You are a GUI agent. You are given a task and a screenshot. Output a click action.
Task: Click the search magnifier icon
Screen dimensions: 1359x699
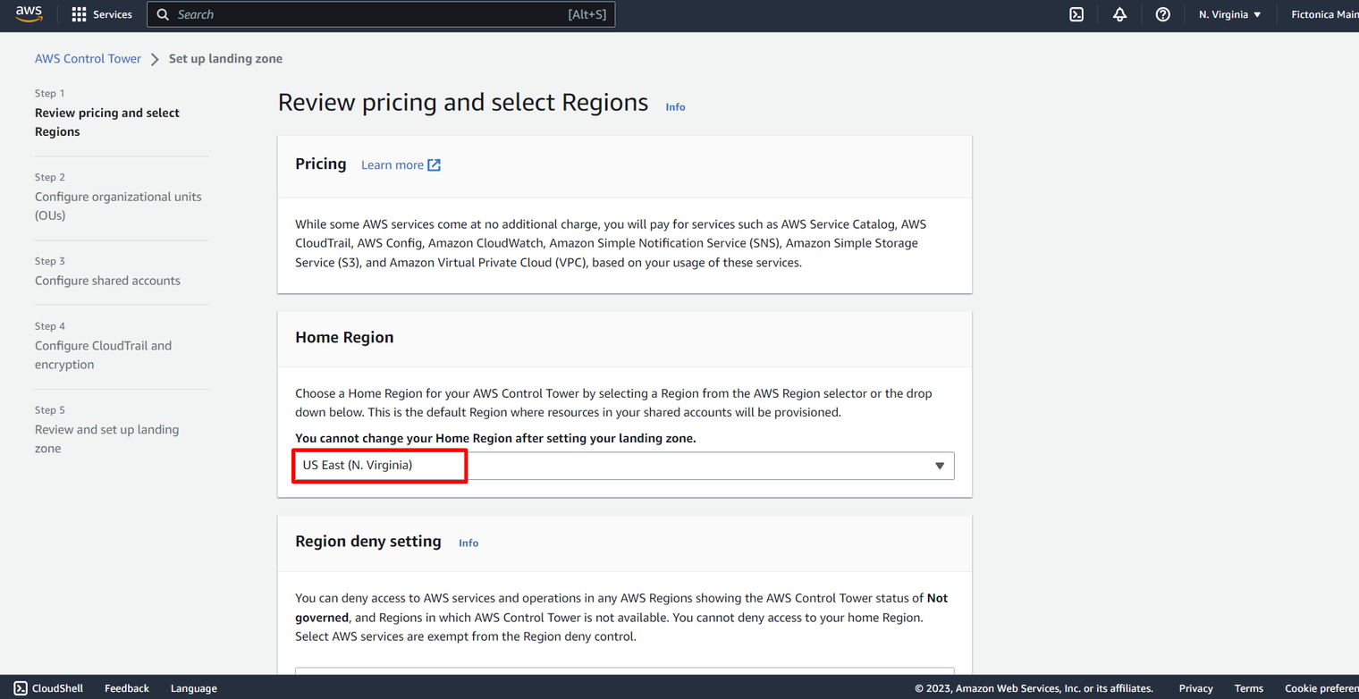163,14
